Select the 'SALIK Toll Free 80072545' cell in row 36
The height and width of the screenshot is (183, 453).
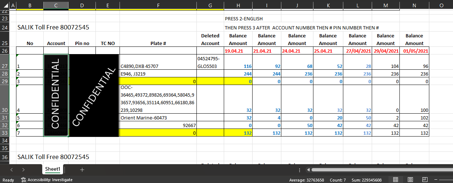click(x=53, y=157)
